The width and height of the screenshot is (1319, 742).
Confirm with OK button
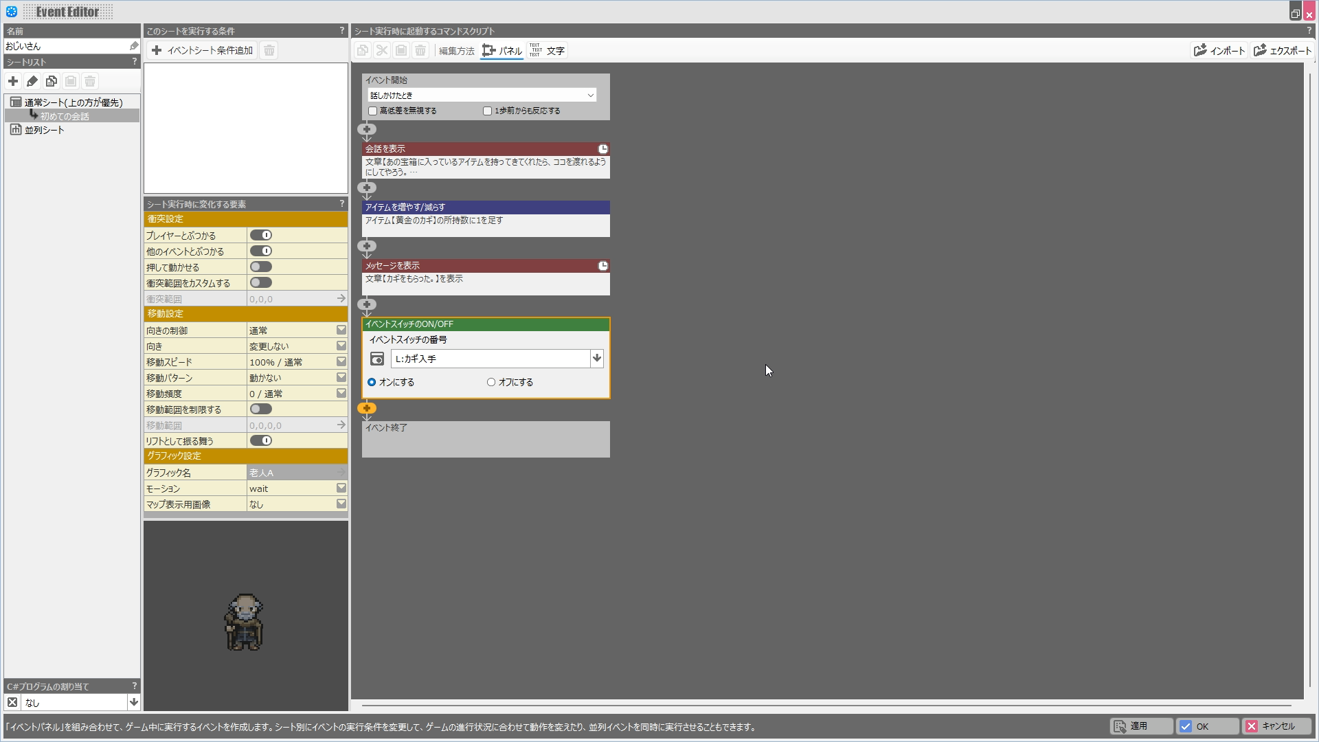1208,726
